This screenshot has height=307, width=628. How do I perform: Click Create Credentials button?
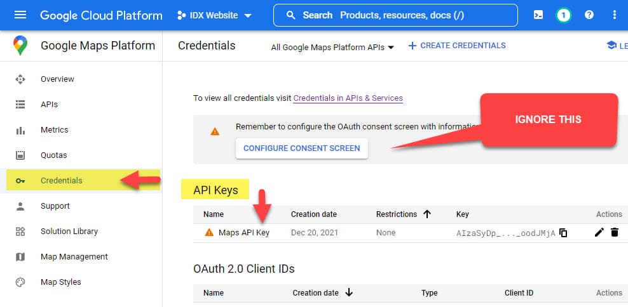coord(456,46)
